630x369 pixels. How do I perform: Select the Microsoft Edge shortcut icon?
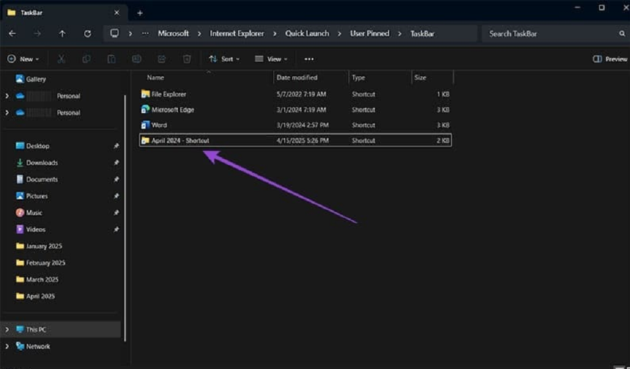coord(145,109)
